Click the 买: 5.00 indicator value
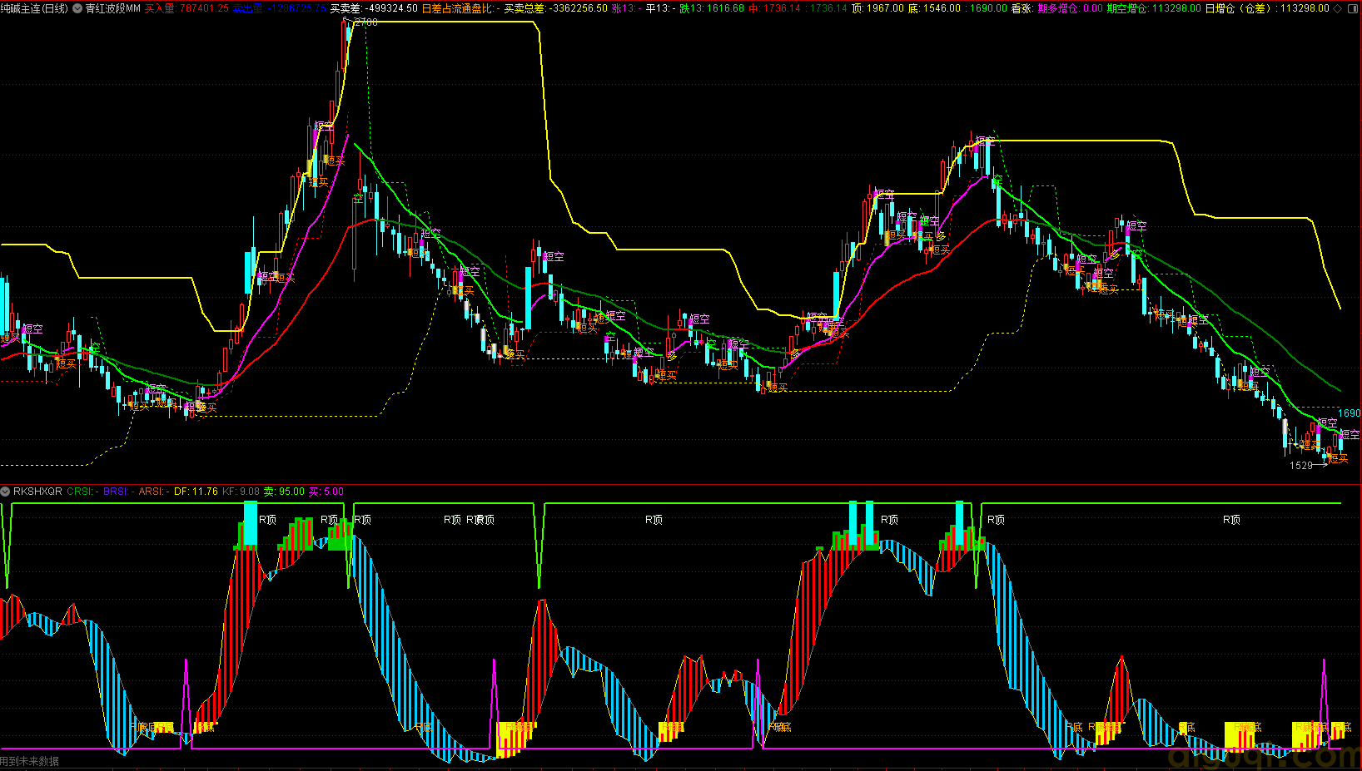Image resolution: width=1362 pixels, height=771 pixels. click(326, 492)
